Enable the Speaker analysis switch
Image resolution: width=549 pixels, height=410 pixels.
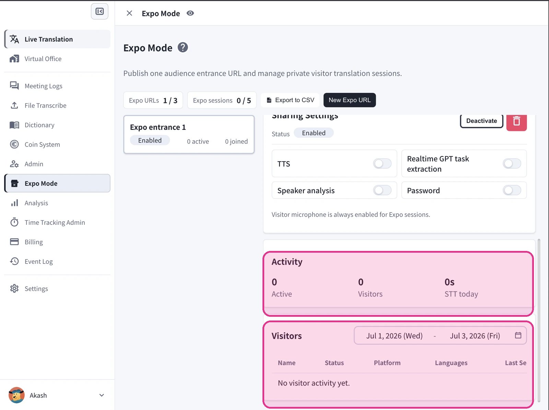click(382, 190)
